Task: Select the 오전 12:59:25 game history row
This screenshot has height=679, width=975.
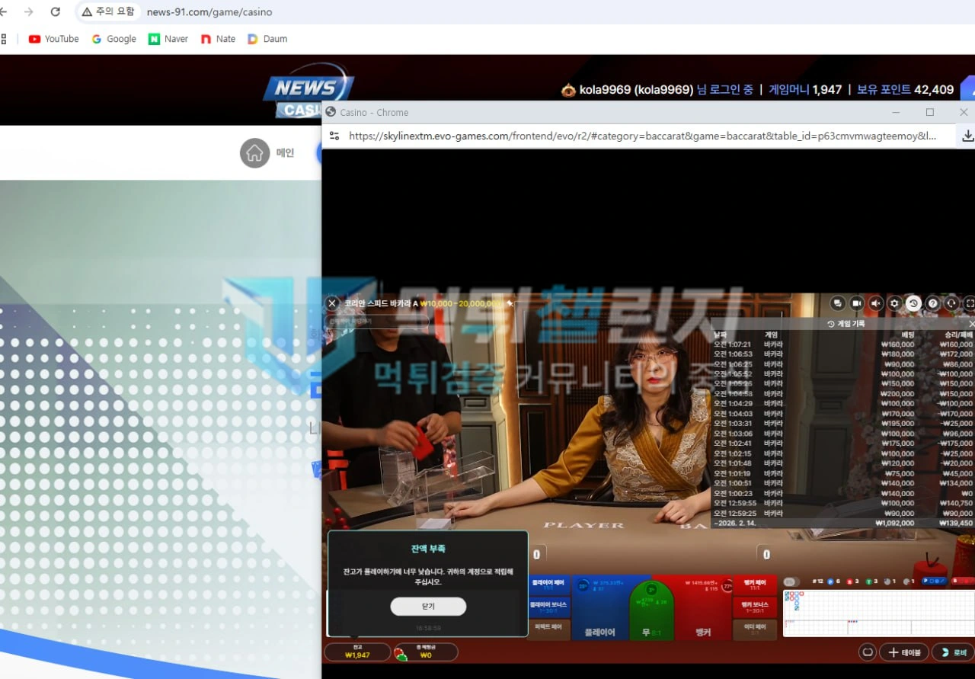Action: (843, 513)
